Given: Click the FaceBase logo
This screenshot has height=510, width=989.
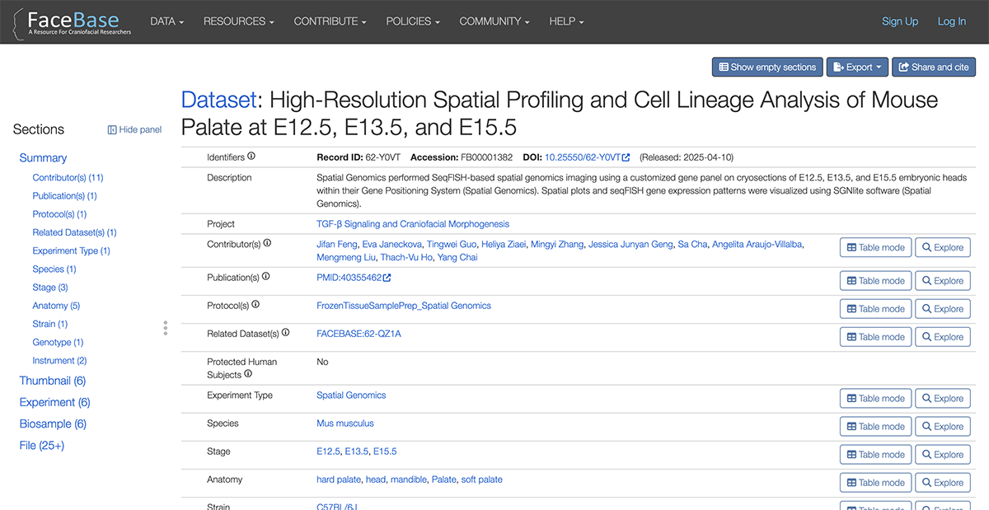Looking at the screenshot, I should pyautogui.click(x=73, y=21).
